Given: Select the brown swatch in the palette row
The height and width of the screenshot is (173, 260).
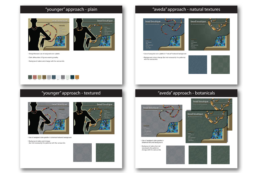Looking at the screenshot, I should [44, 77].
